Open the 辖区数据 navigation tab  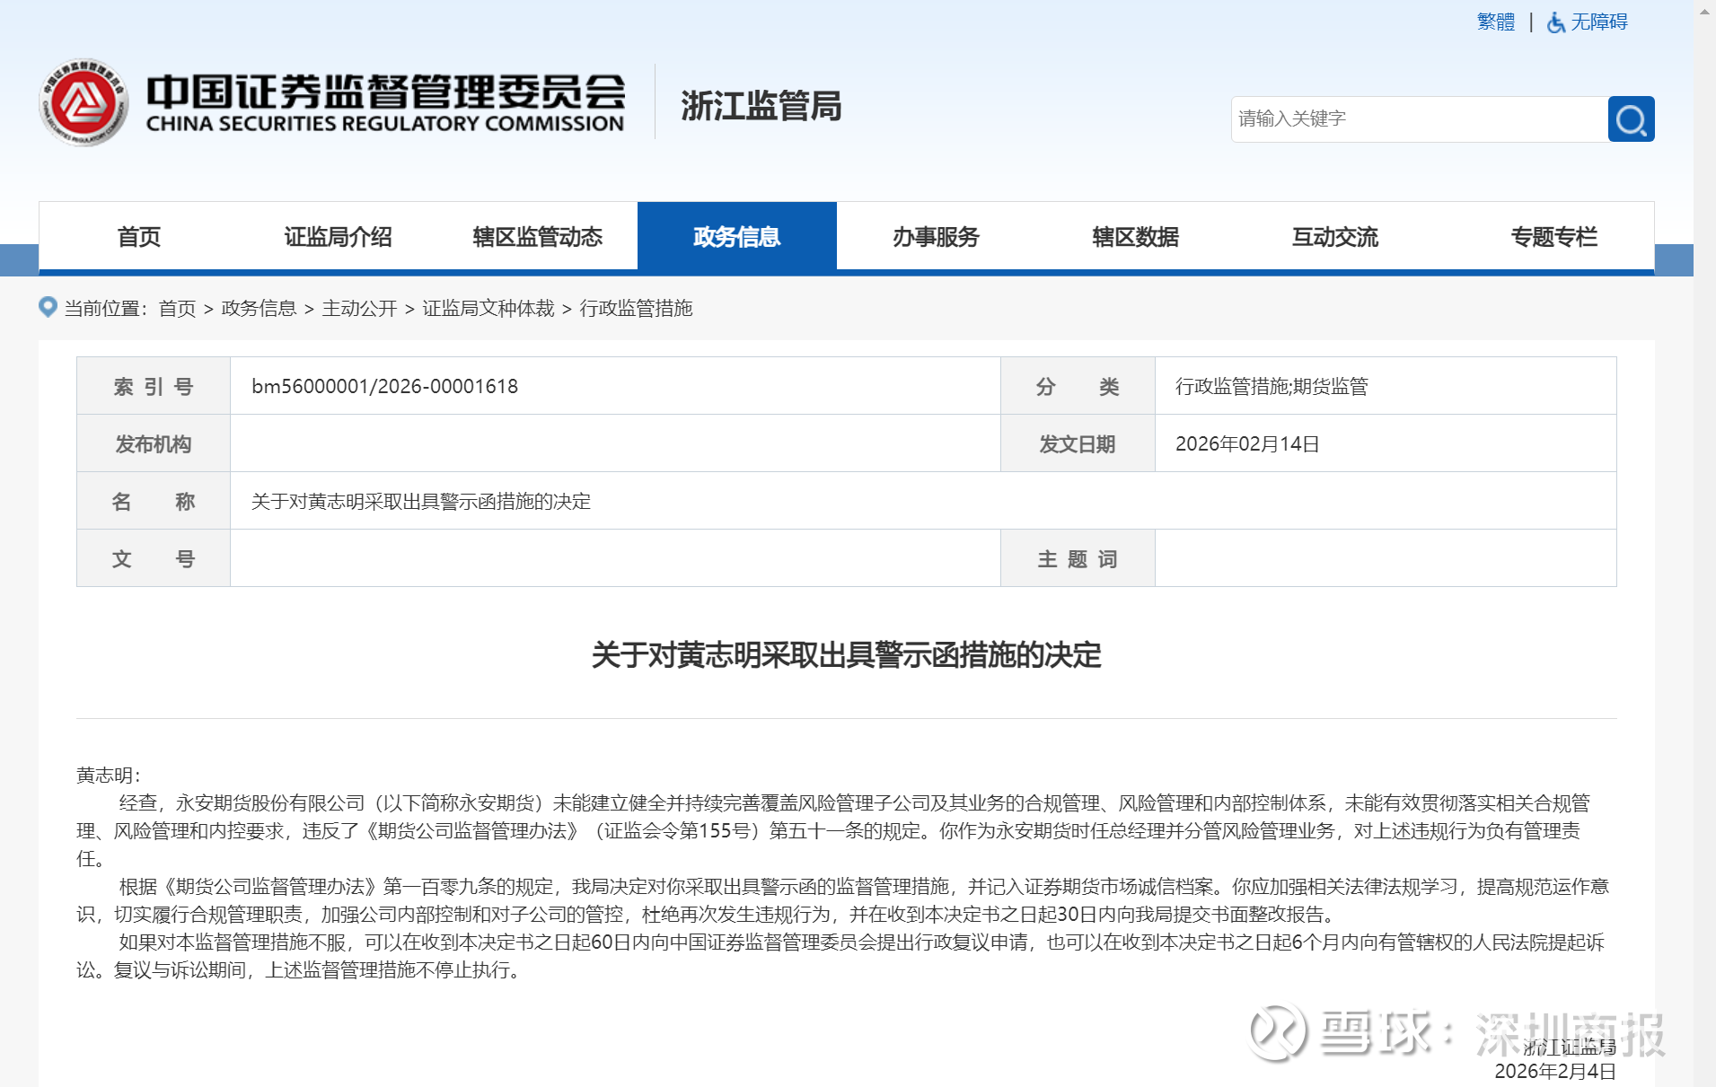pyautogui.click(x=1135, y=237)
